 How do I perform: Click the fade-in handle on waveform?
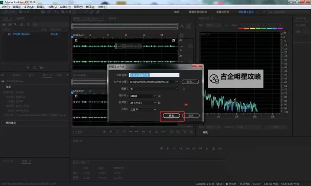[x=76, y=40]
